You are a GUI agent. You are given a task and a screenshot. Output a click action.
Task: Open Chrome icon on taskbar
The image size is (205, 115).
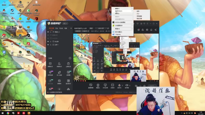coord(8,113)
